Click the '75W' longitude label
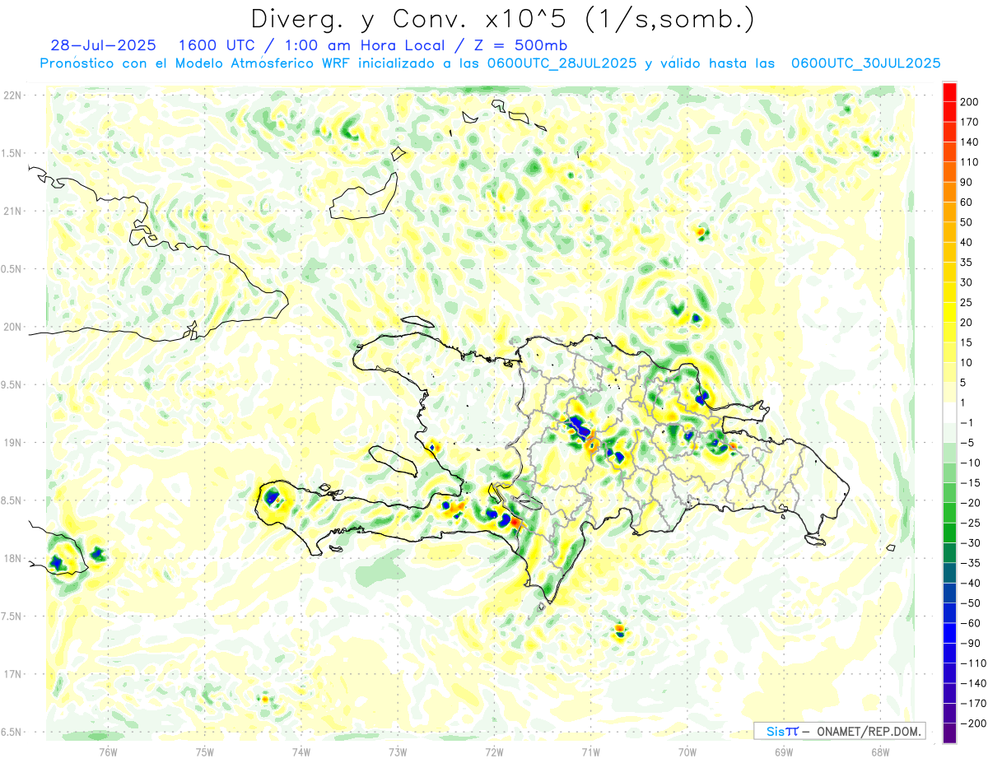 click(205, 751)
